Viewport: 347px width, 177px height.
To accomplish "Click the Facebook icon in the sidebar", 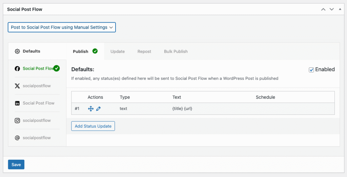I will tap(17, 68).
